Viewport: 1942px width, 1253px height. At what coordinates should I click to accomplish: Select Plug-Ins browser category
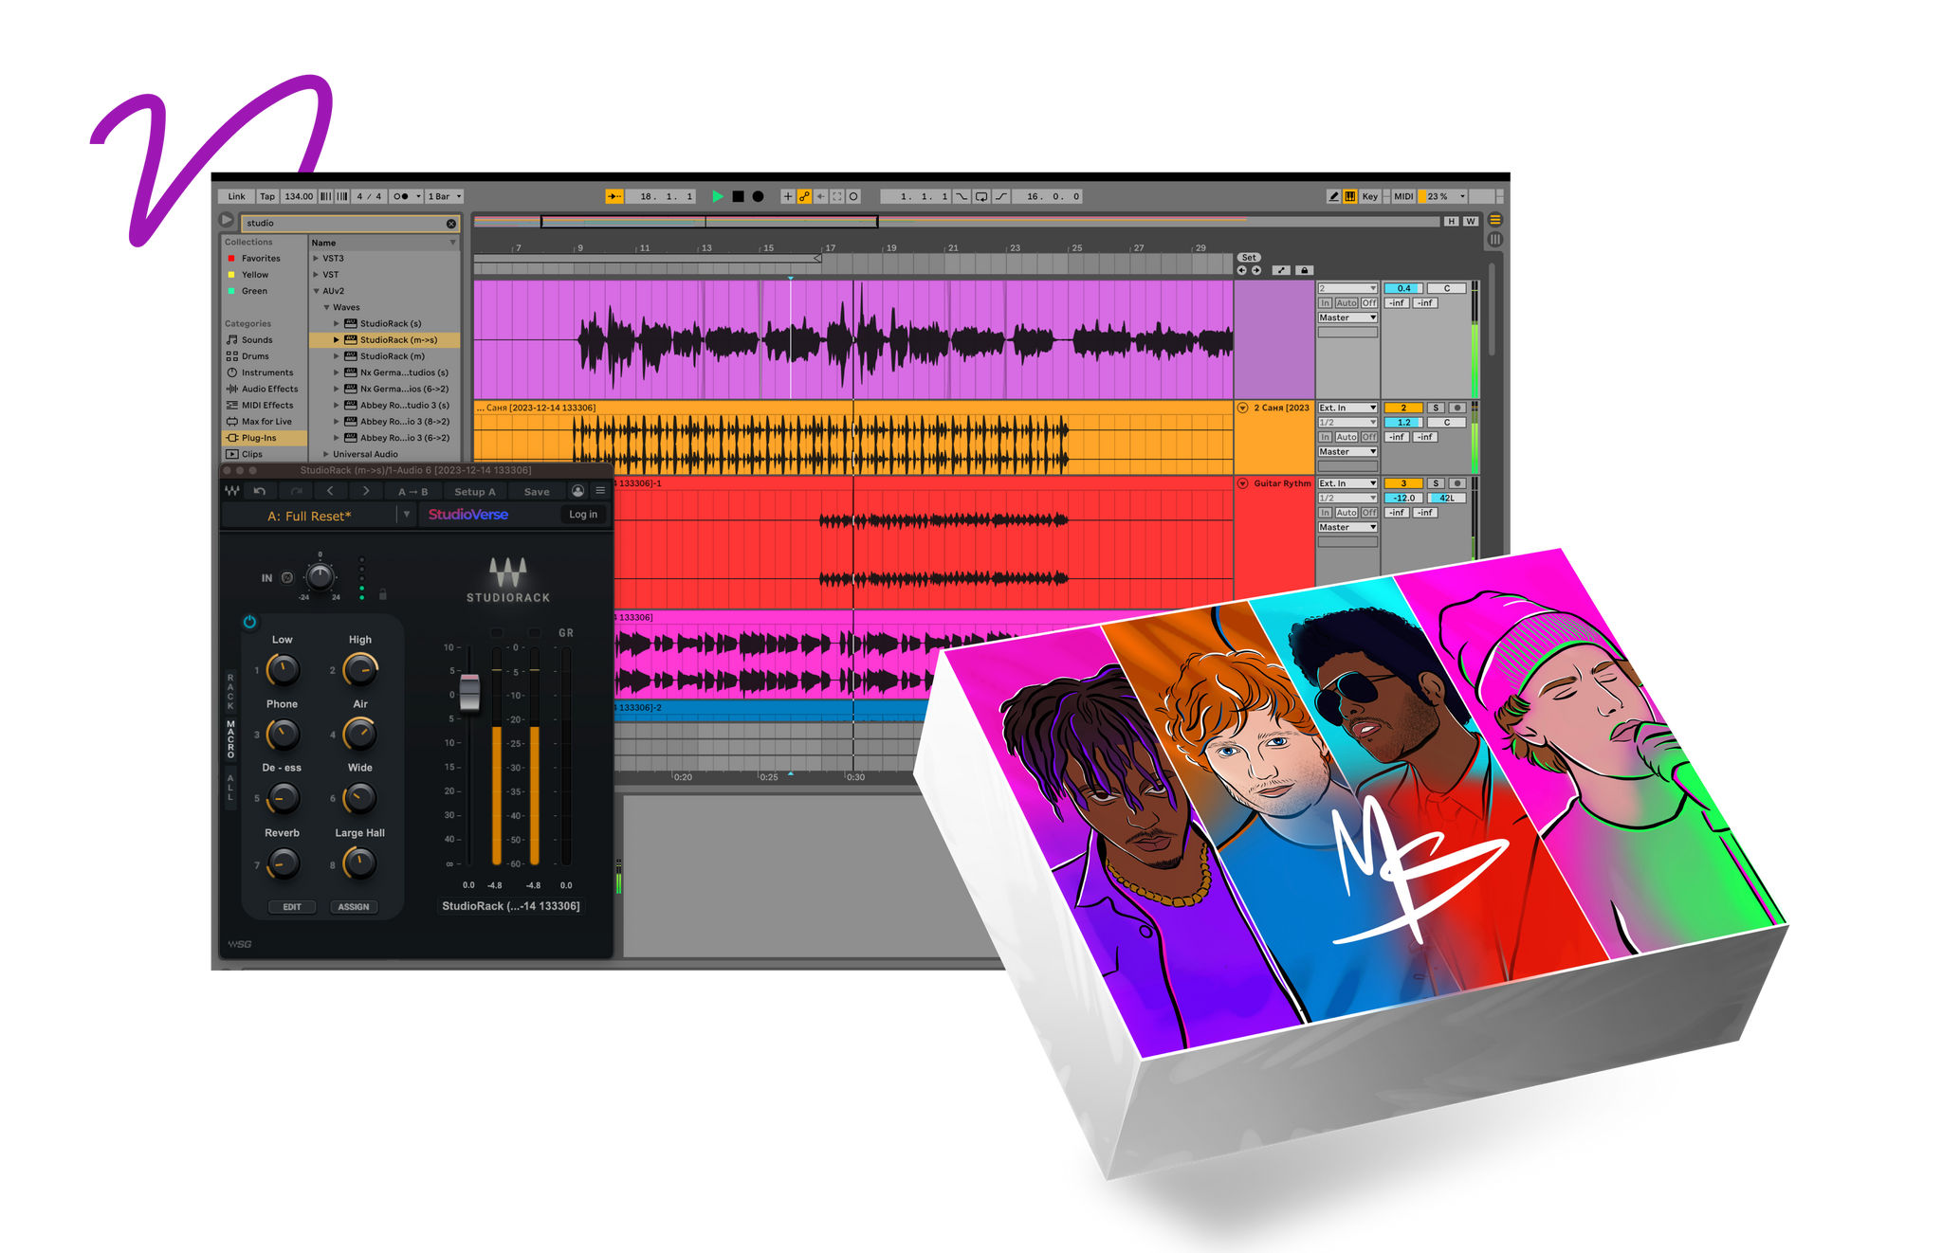(258, 438)
